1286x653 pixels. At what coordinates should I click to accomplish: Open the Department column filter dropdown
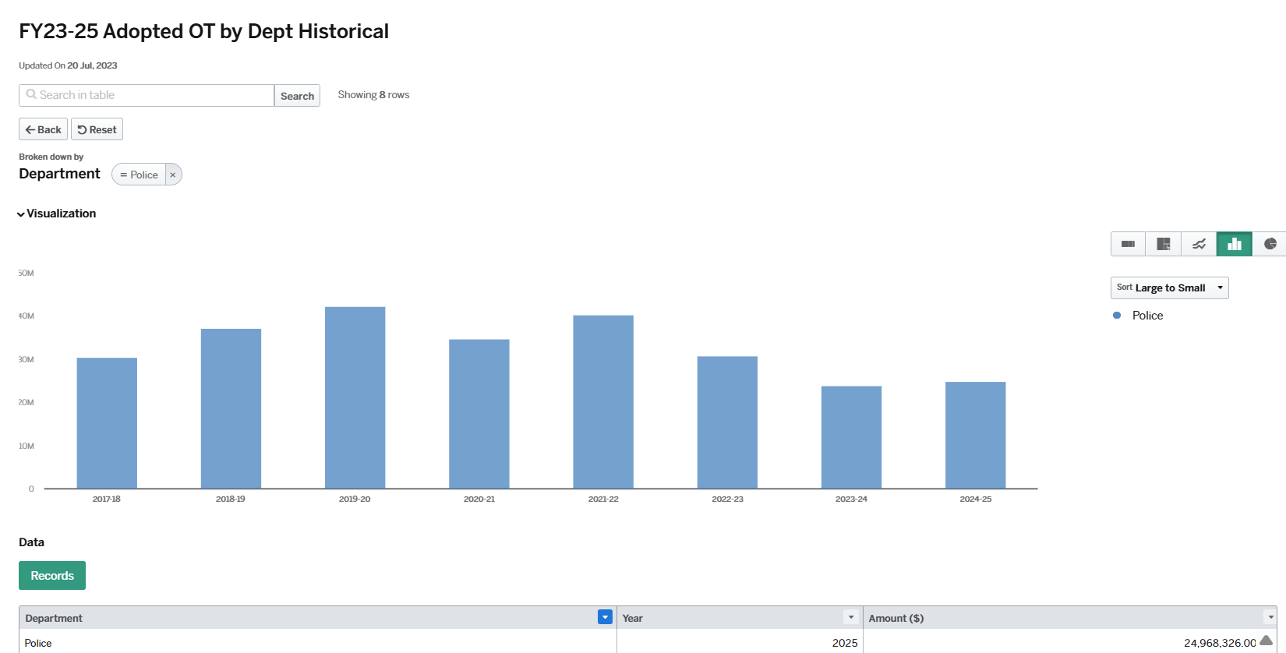[x=605, y=617]
